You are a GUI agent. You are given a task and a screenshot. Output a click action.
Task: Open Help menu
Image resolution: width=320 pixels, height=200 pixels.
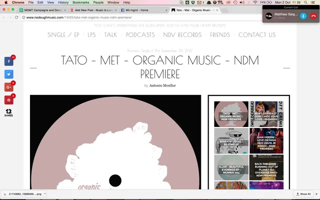pyautogui.click(x=126, y=2)
